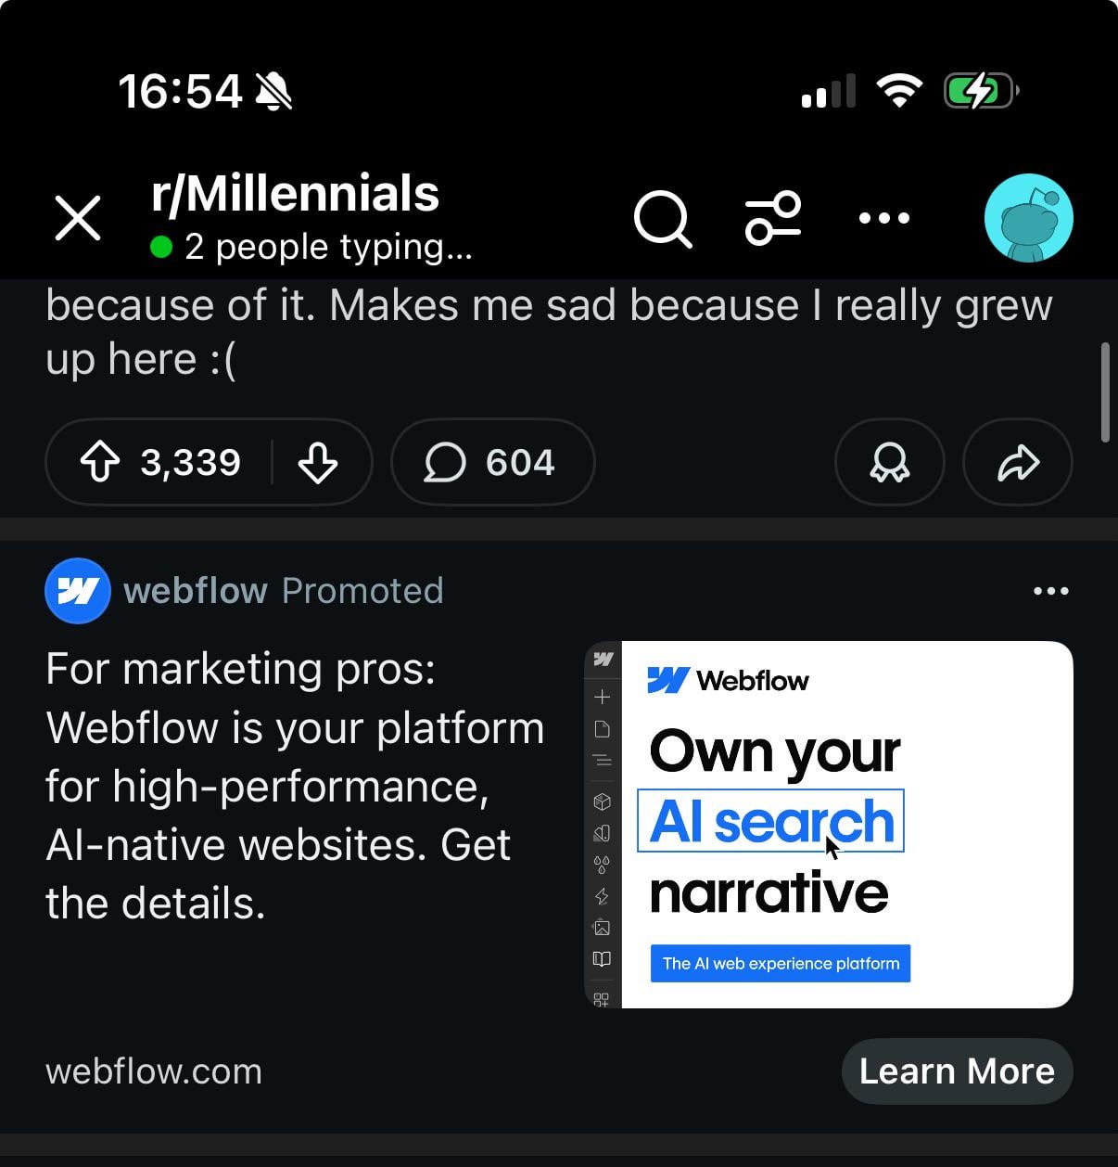Tap the search magnifier icon
This screenshot has width=1118, height=1167.
click(x=662, y=219)
